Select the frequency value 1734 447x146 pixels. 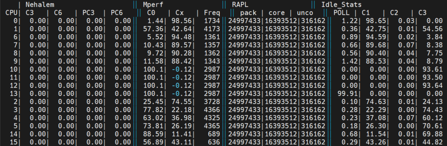pos(212,21)
